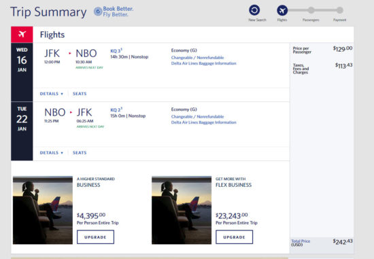The image size is (374, 259).
Task: Open Seats for the JFK to NBO flight
Action: (x=80, y=94)
